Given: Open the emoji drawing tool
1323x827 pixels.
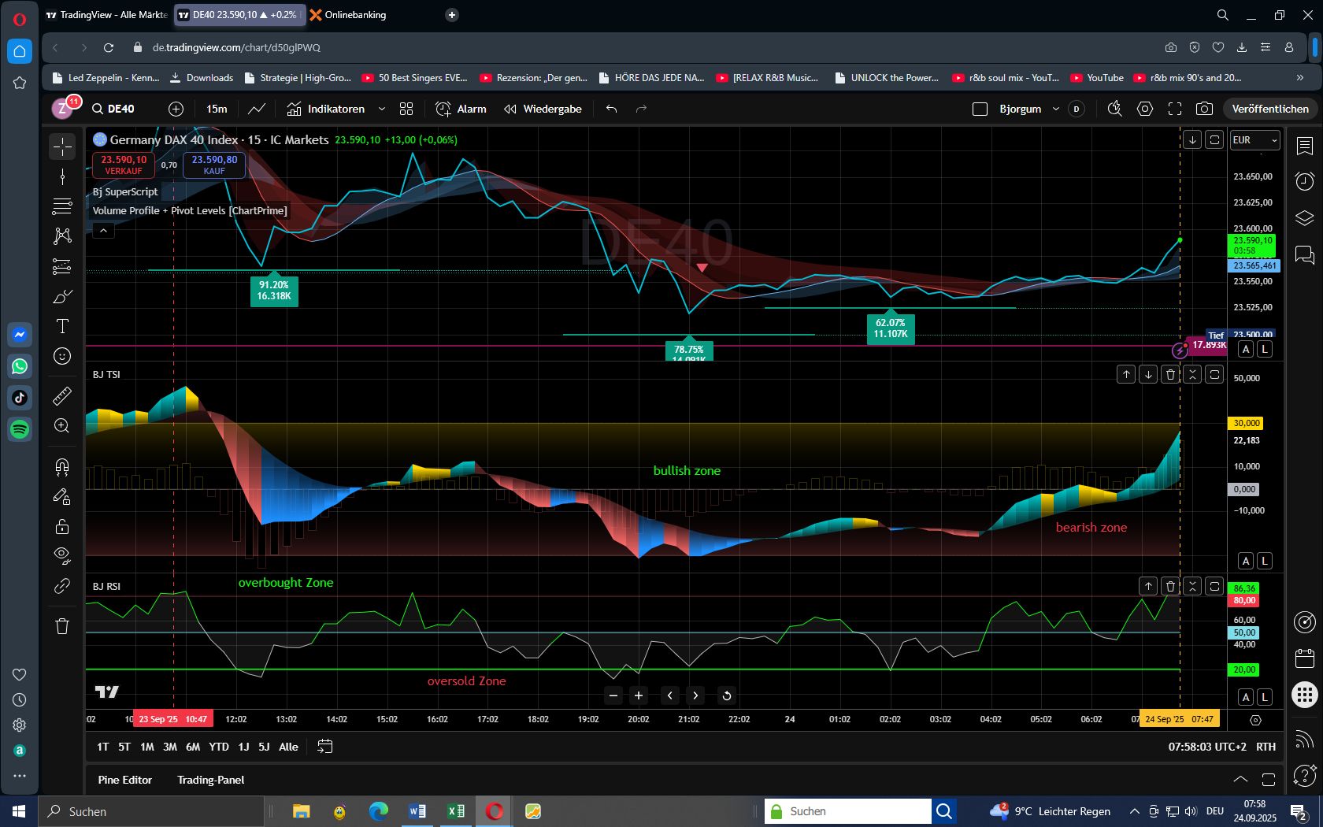Looking at the screenshot, I should click(61, 356).
